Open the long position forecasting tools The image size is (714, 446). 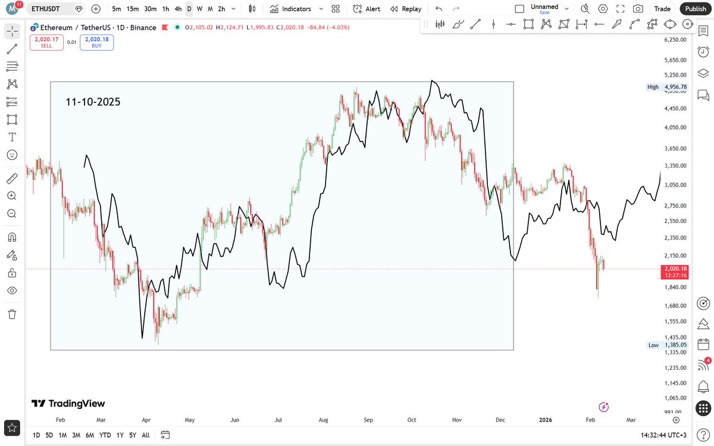(12, 102)
